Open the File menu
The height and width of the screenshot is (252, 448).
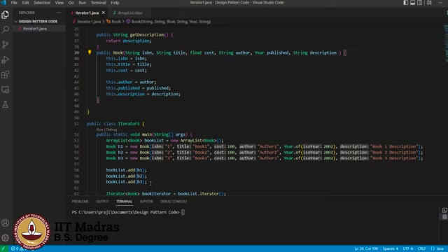click(14, 3)
